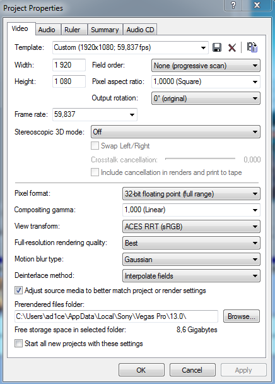Viewport: 275px width, 384px height.
Task: Click the Crosstalk cancellation slider
Action: point(200,159)
